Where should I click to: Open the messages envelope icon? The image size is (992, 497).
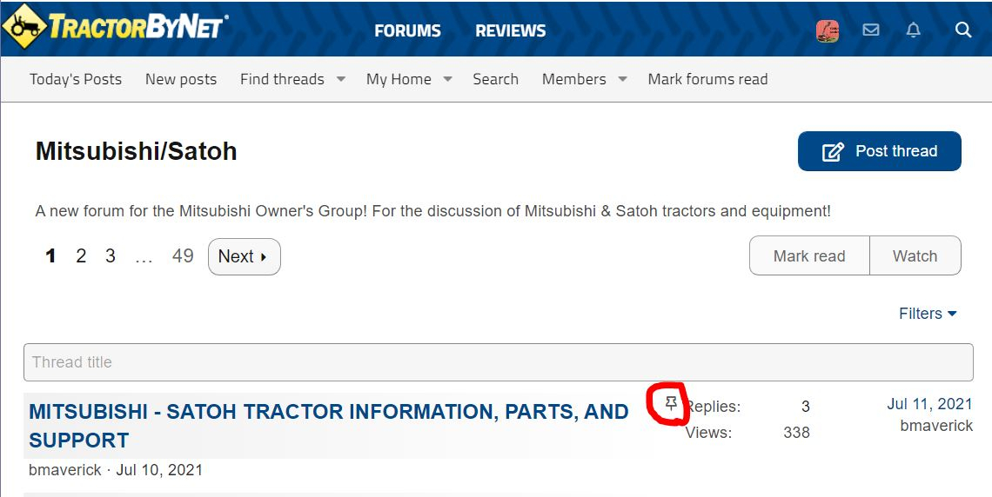pyautogui.click(x=870, y=30)
